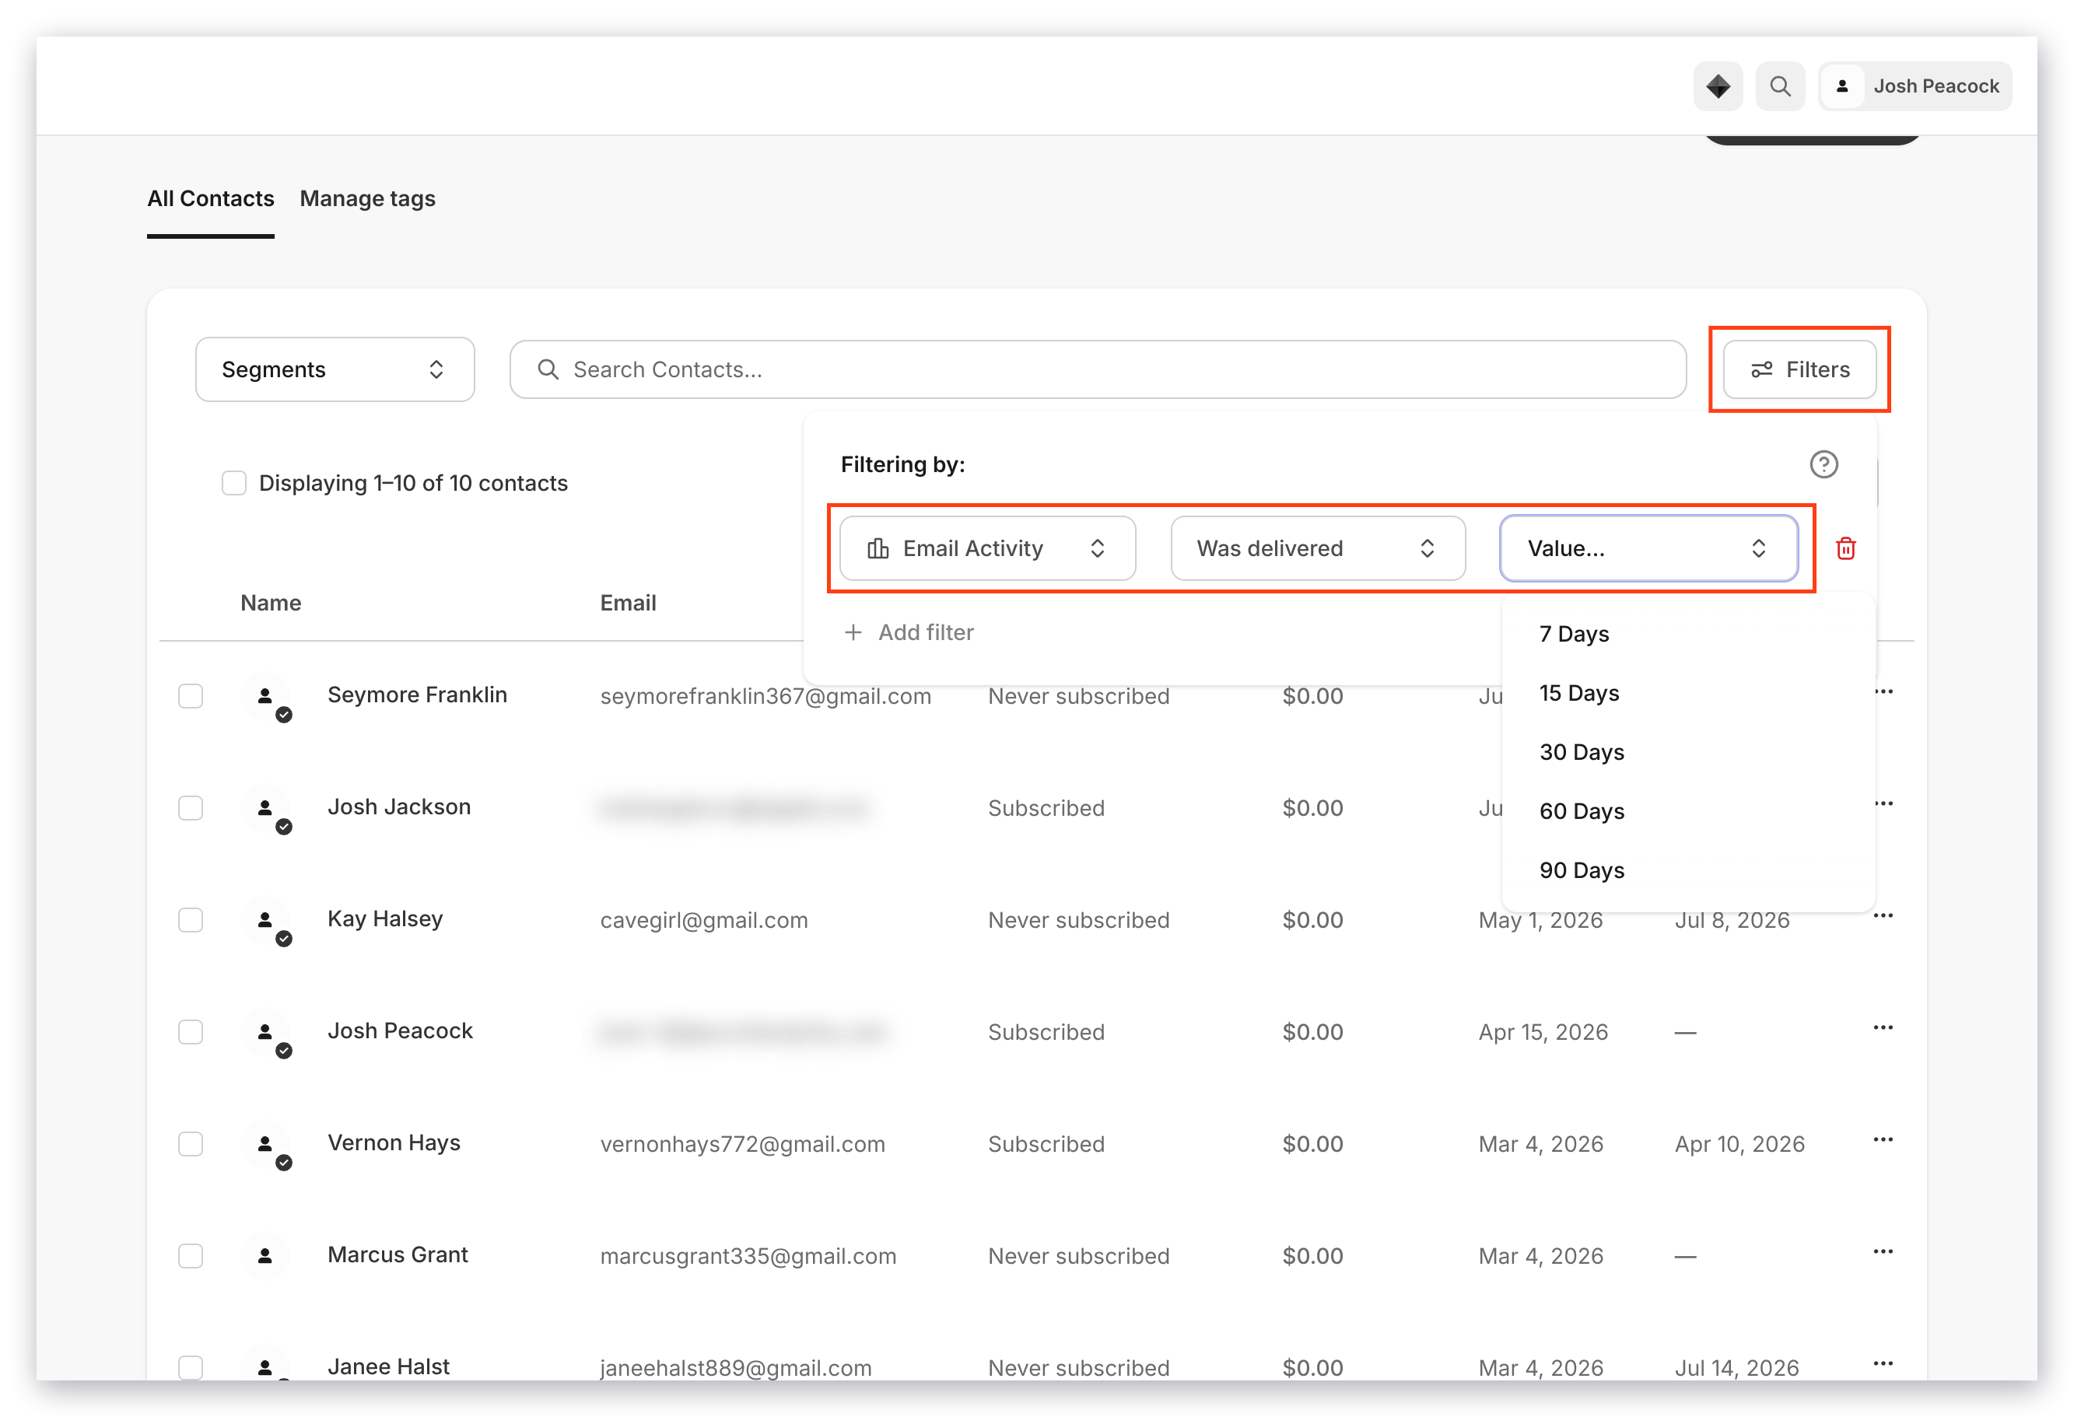This screenshot has width=2074, height=1417.
Task: Open filter help question mark icon
Action: tap(1824, 464)
